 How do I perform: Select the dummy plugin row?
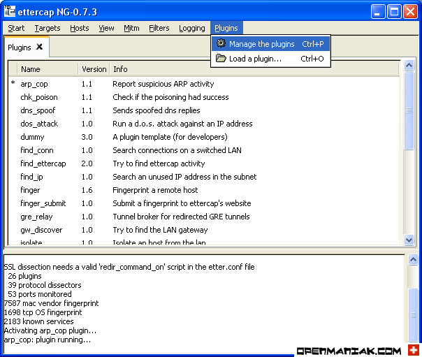pos(204,137)
